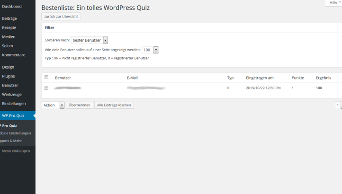The width and height of the screenshot is (342, 194).
Task: Open the Aktion bulk dropdown
Action: 53,106
